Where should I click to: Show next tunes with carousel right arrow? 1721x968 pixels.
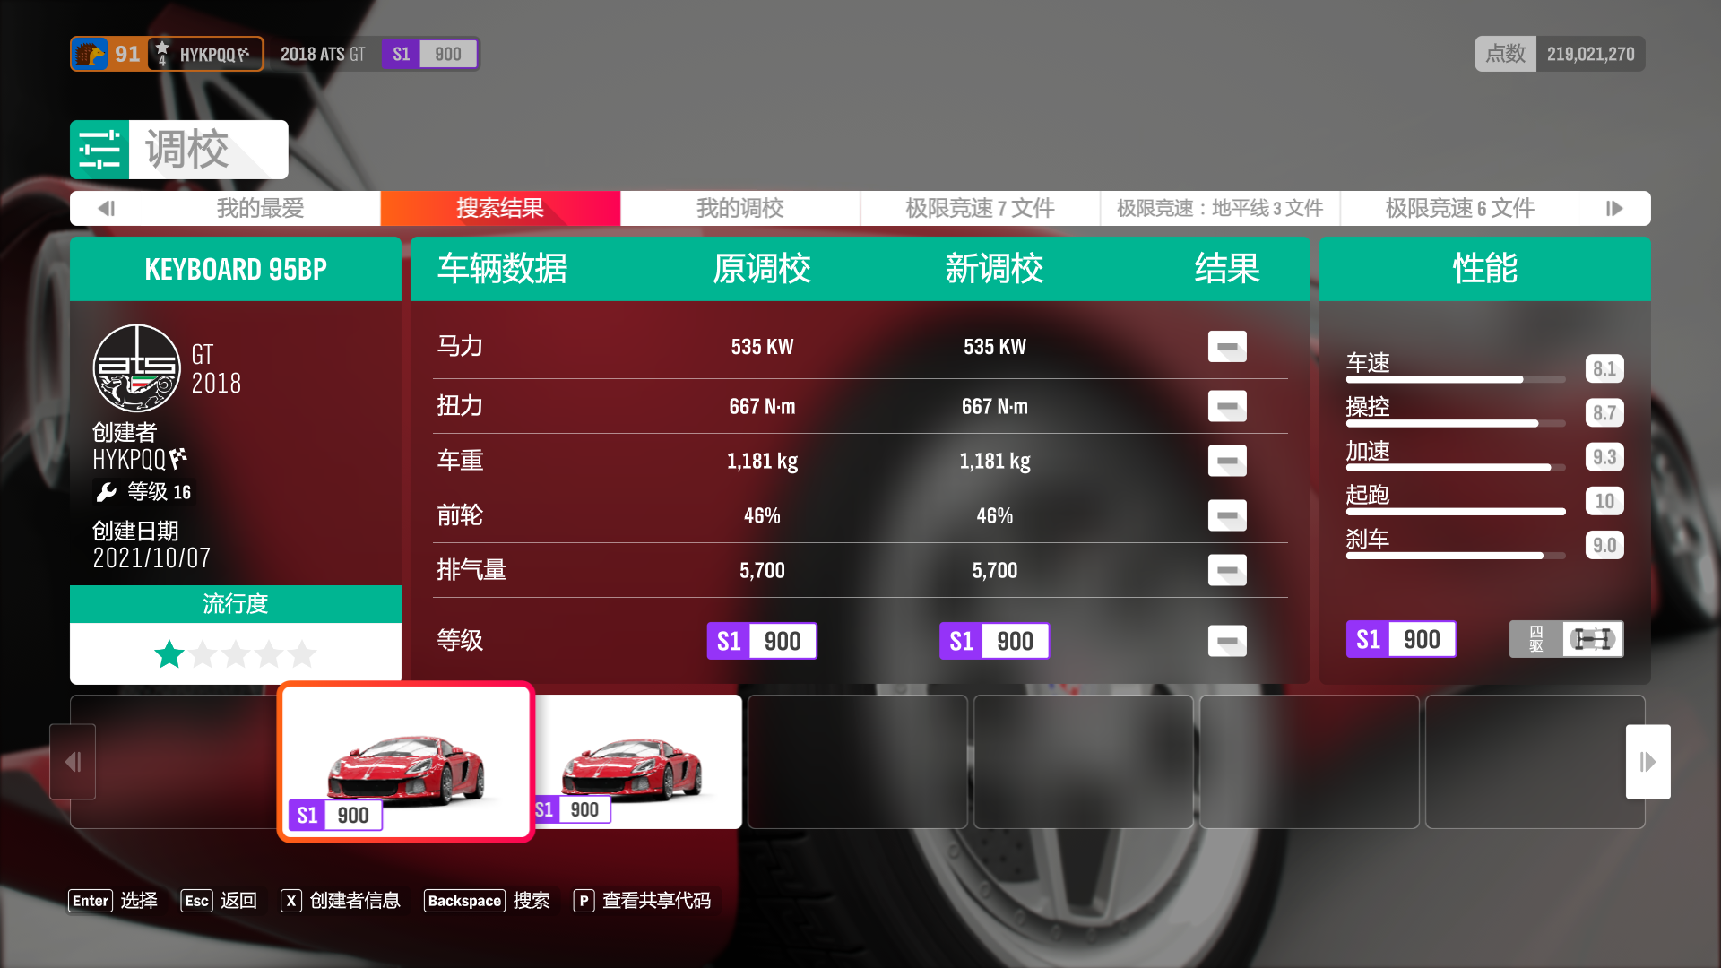tap(1647, 762)
